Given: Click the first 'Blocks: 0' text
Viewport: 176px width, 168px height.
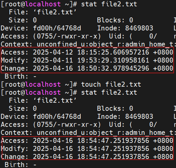Looking at the screenshot, I should coord(115,20).
